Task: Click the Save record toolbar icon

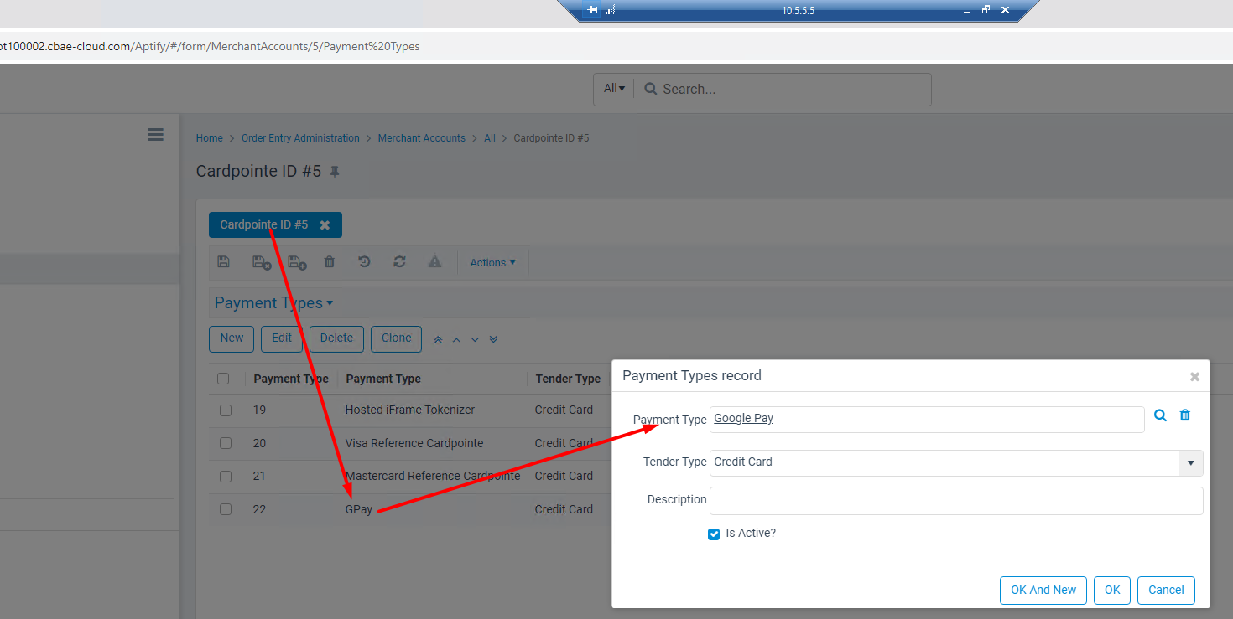Action: 223,262
